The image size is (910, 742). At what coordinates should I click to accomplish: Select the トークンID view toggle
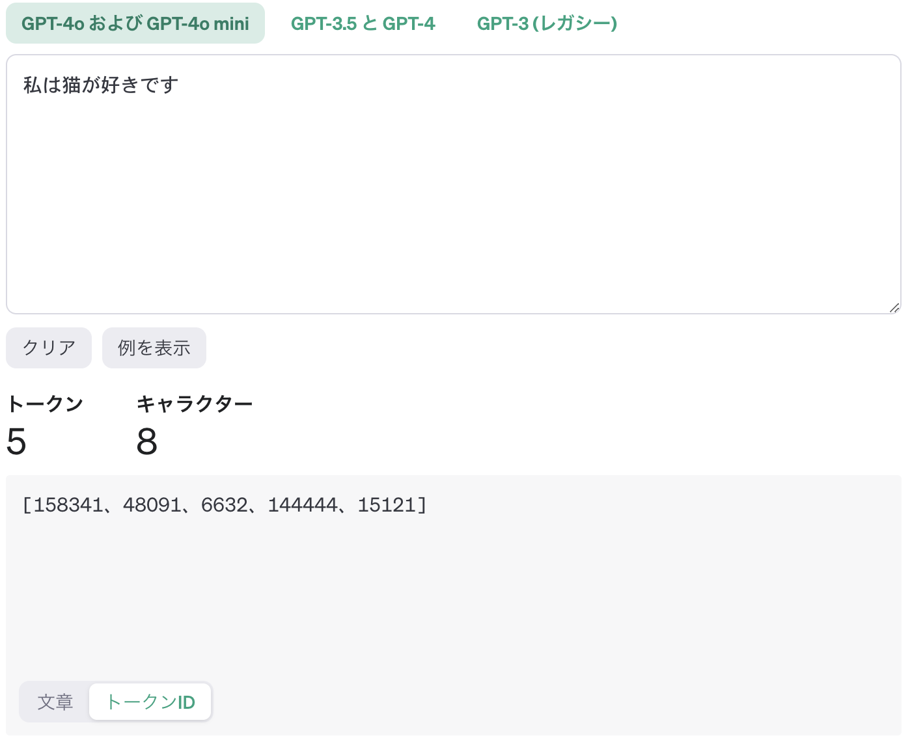(x=150, y=702)
